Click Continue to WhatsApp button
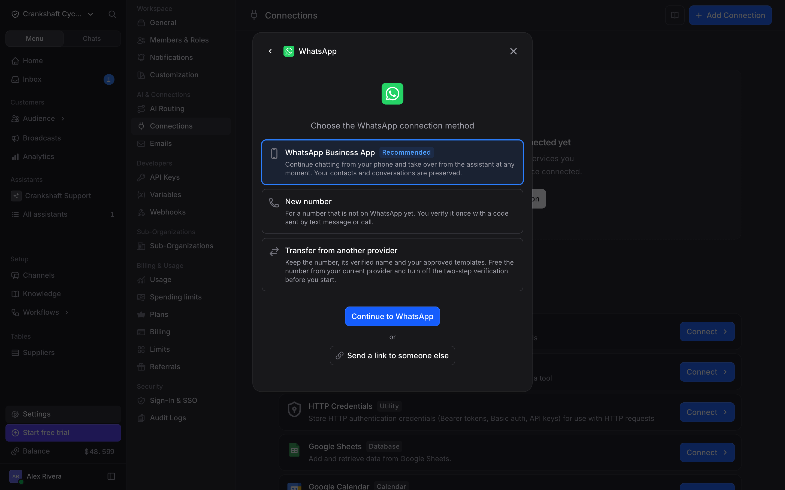The height and width of the screenshot is (490, 785). click(392, 316)
